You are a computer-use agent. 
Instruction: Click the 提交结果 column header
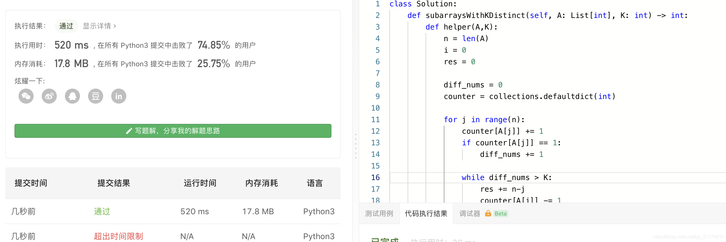click(114, 183)
